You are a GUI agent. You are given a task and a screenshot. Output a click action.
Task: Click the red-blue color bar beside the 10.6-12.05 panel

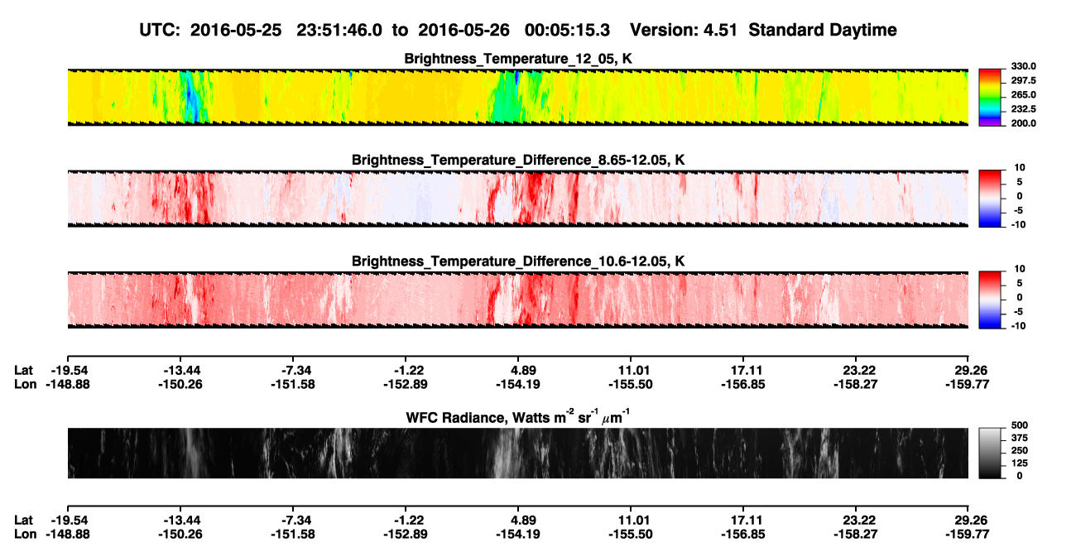click(x=991, y=299)
